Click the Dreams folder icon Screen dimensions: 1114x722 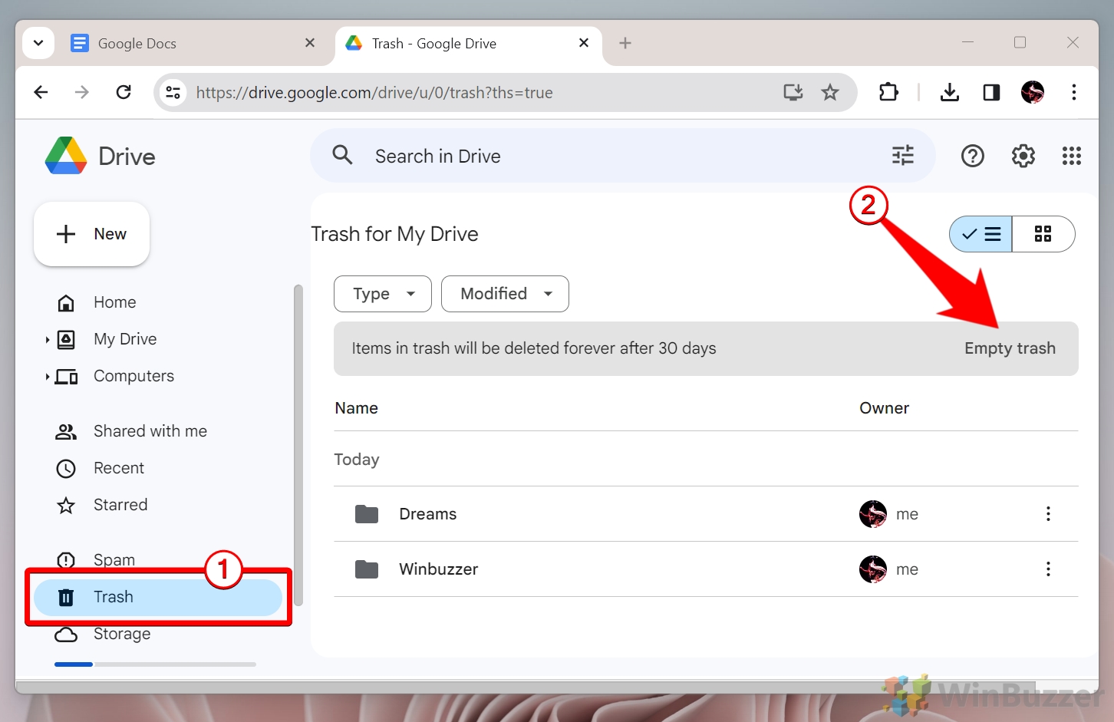pos(367,514)
